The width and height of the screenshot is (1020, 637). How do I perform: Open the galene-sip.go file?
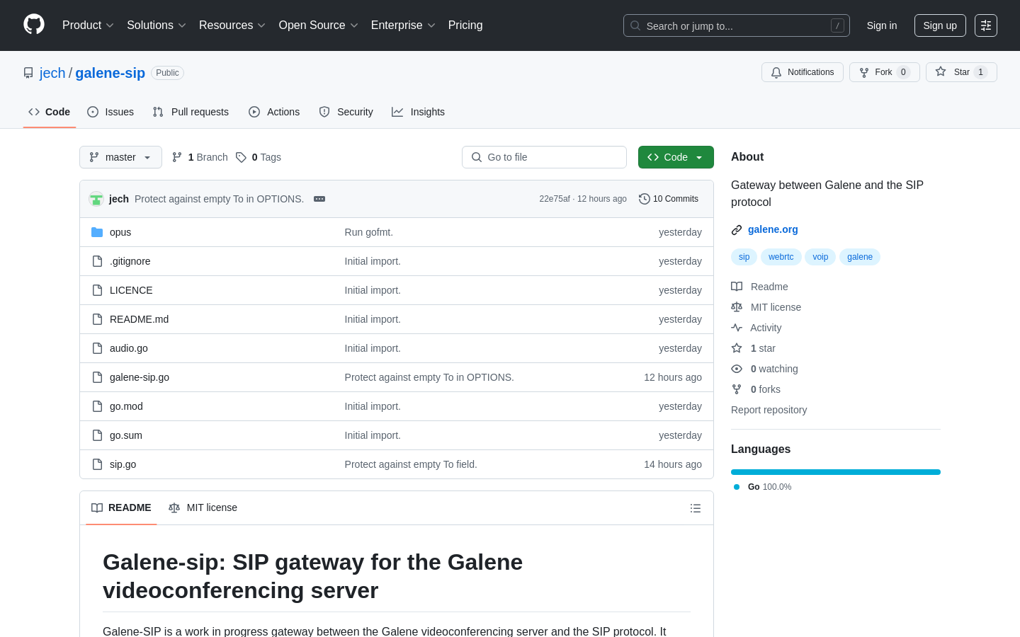[140, 377]
